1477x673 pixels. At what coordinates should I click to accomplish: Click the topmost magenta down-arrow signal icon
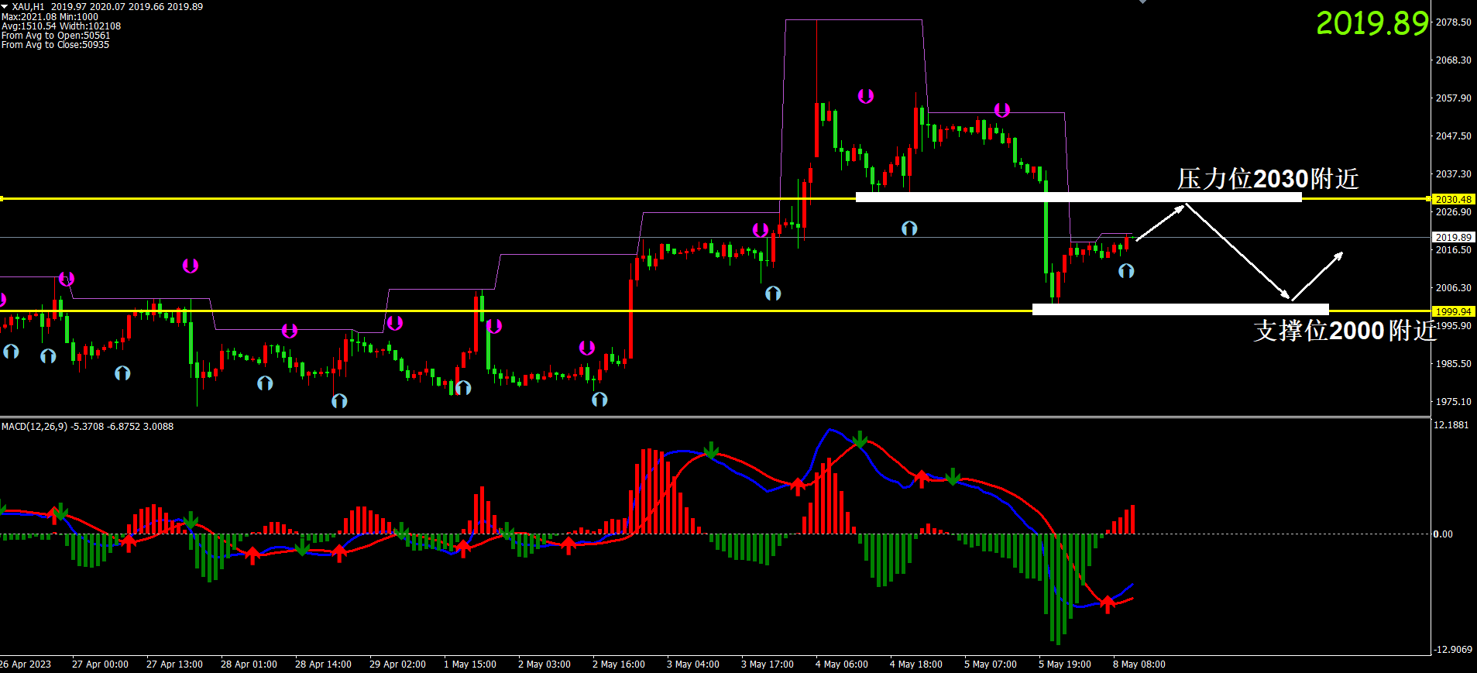(866, 96)
